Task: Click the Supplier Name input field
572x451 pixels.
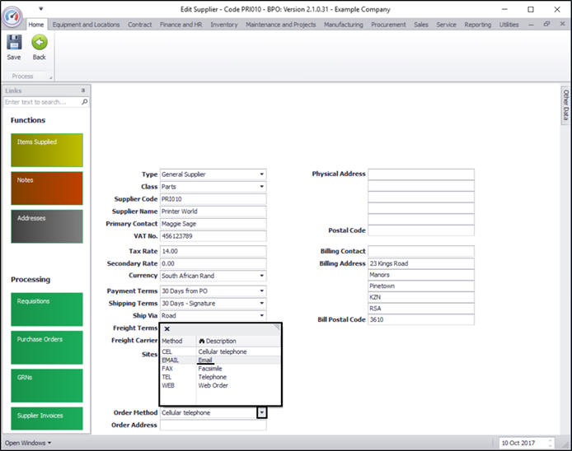Action: click(x=213, y=212)
